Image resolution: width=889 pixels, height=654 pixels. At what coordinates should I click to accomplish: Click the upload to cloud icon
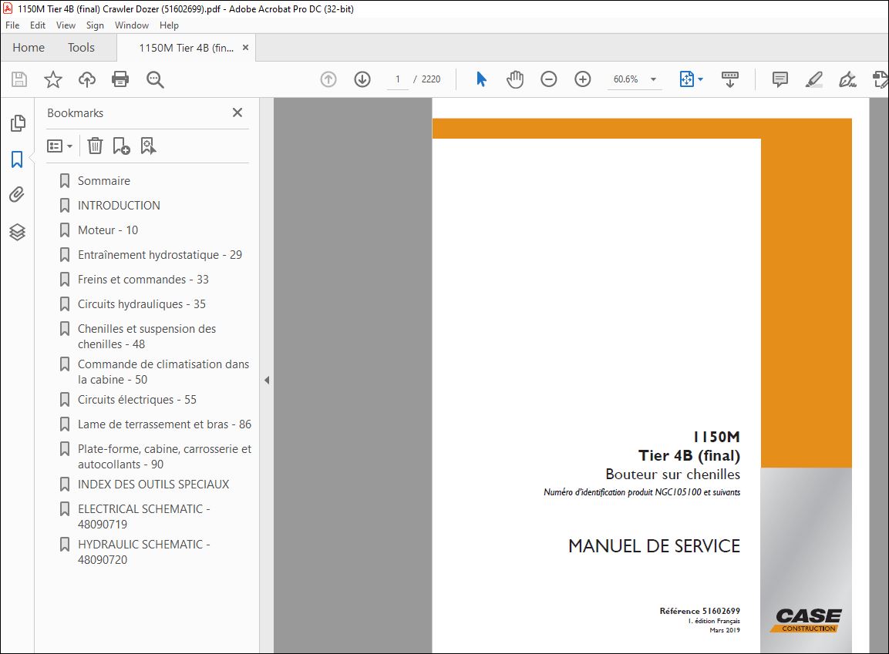(87, 79)
